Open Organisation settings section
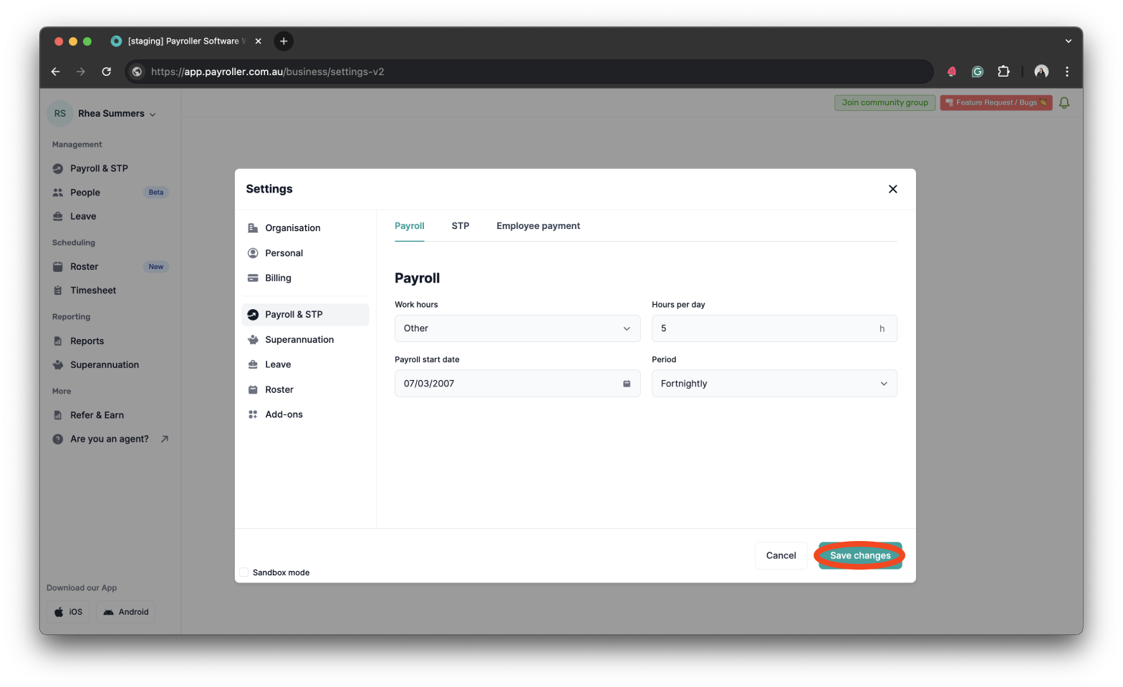This screenshot has width=1123, height=687. pyautogui.click(x=292, y=228)
